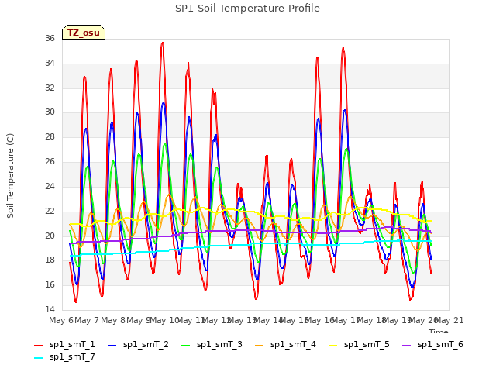Screen dimensions: 496x372
Task: Click the May 6 x-axis tick label
Action: 60,320
